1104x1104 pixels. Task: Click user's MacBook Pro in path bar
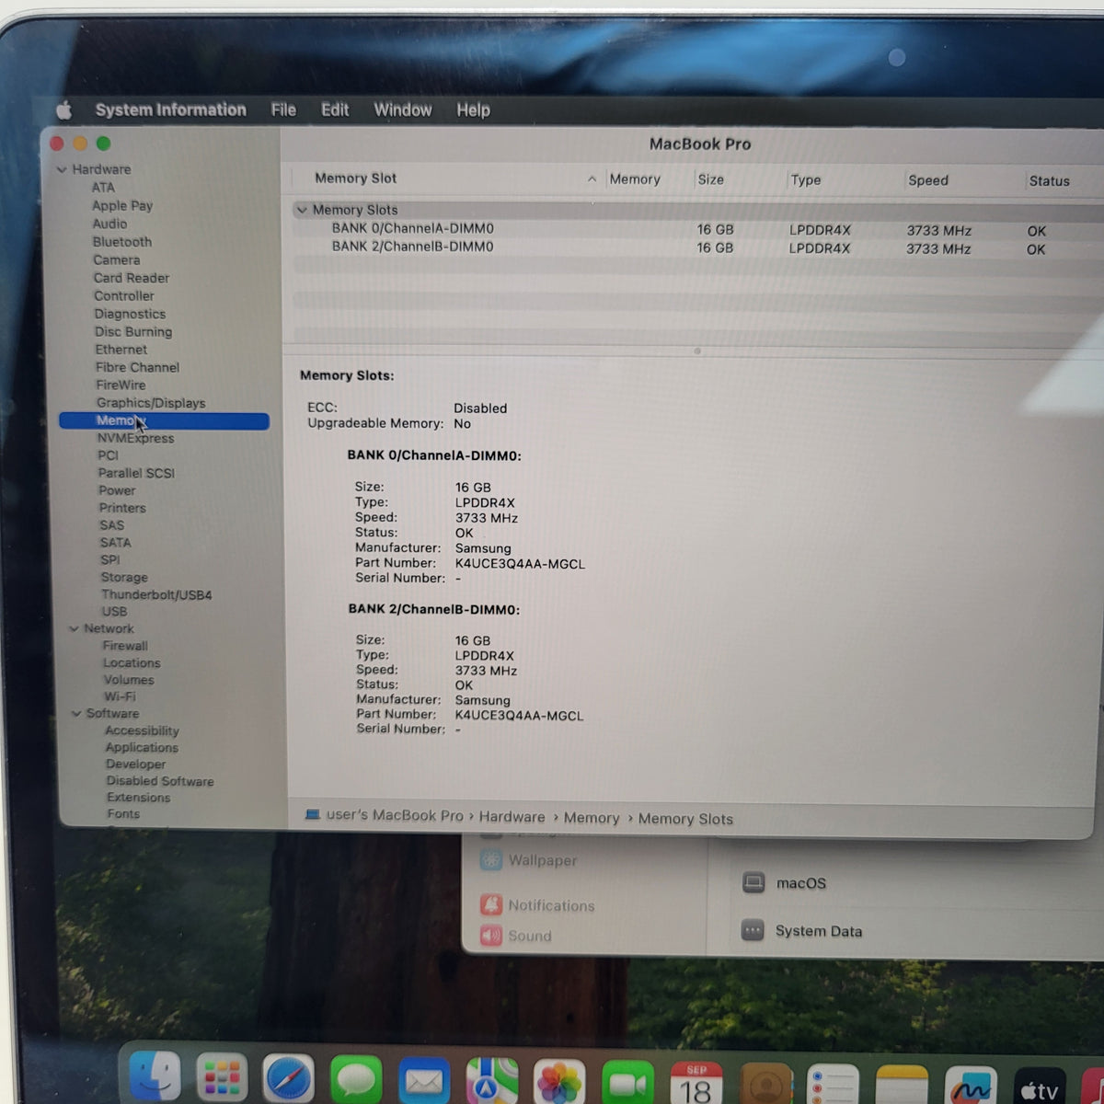tap(395, 815)
